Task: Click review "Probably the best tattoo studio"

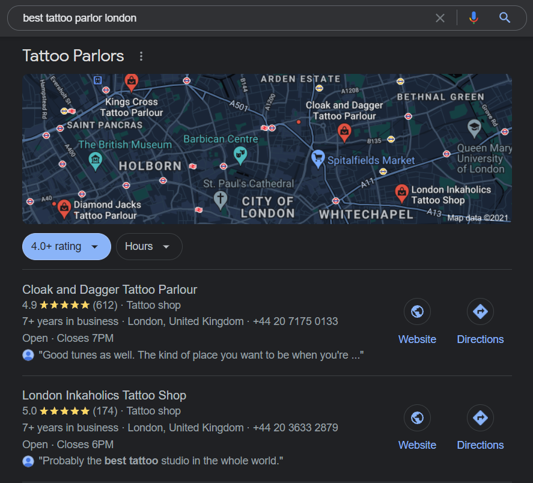Action: tap(161, 461)
